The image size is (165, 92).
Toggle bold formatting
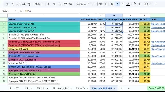[x=112, y=4]
